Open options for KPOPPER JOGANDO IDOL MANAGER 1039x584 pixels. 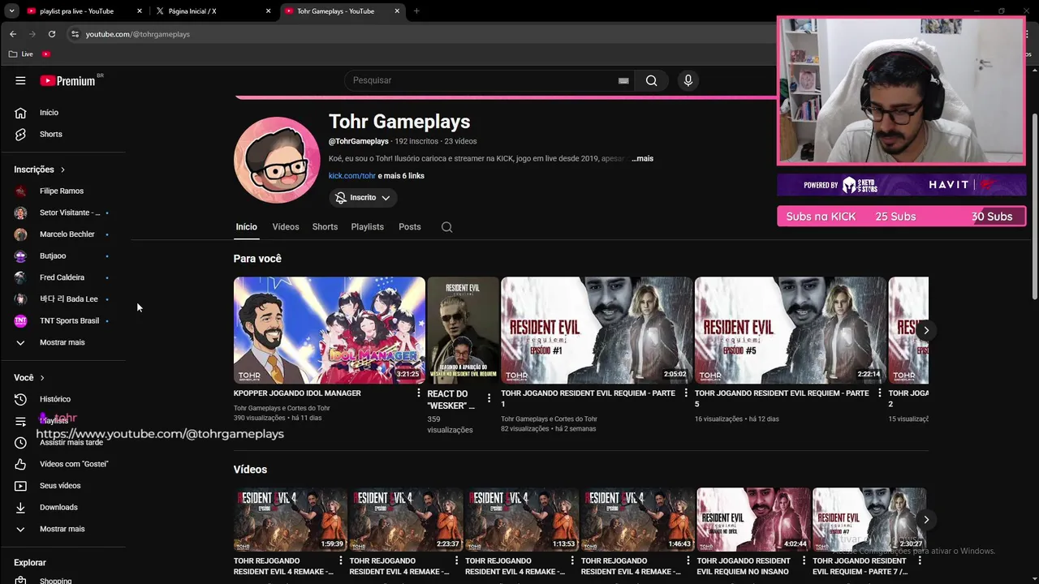[x=419, y=393]
